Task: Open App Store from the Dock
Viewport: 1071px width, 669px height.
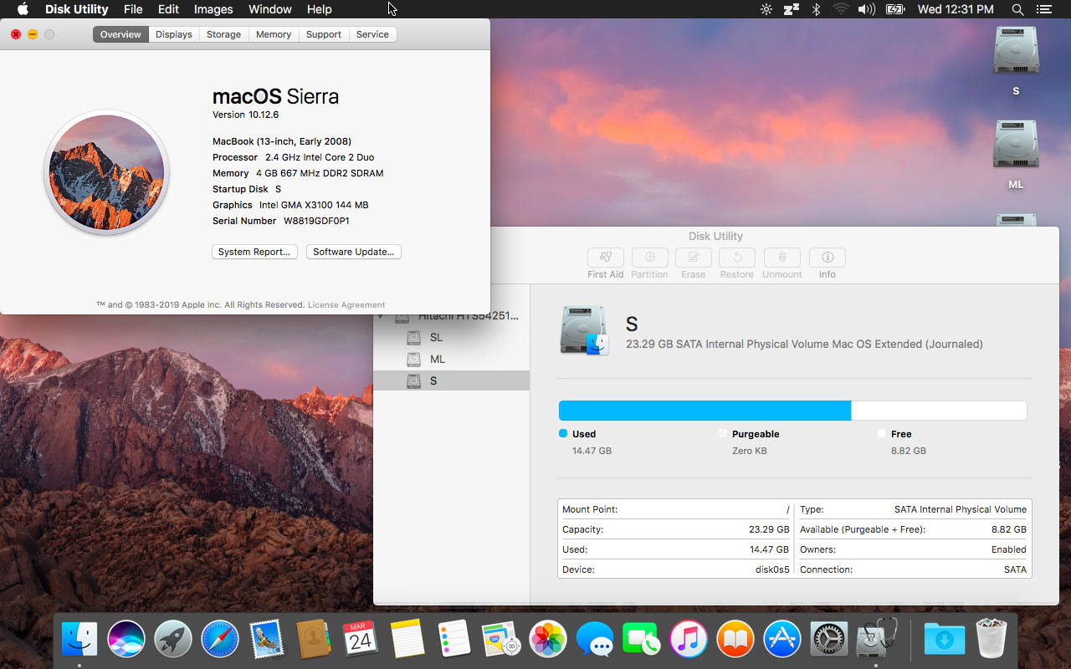Action: coord(782,639)
